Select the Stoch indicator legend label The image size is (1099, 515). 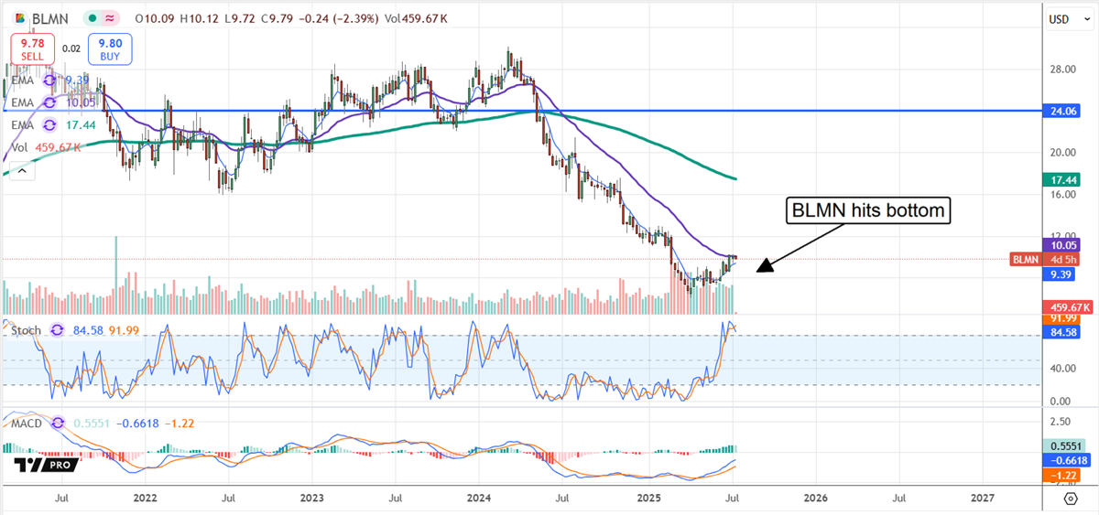(x=25, y=330)
